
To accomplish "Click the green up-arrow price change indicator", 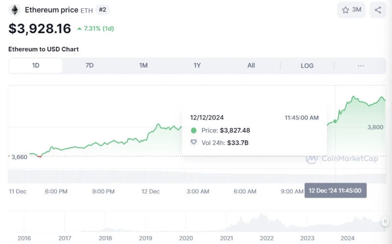I will coord(80,29).
